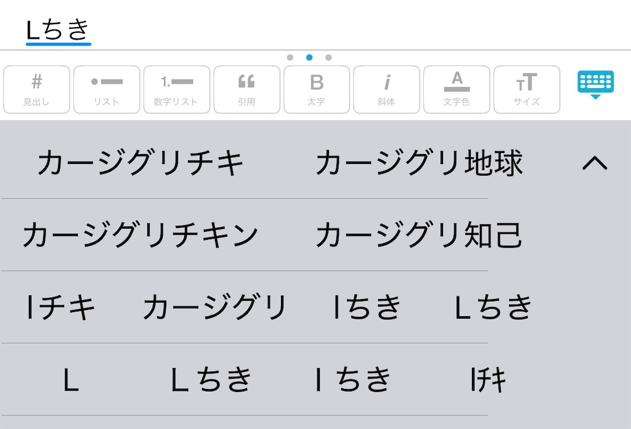The image size is (631, 429).
Task: Choose candidate カージグリ知己
Action: pos(419,235)
